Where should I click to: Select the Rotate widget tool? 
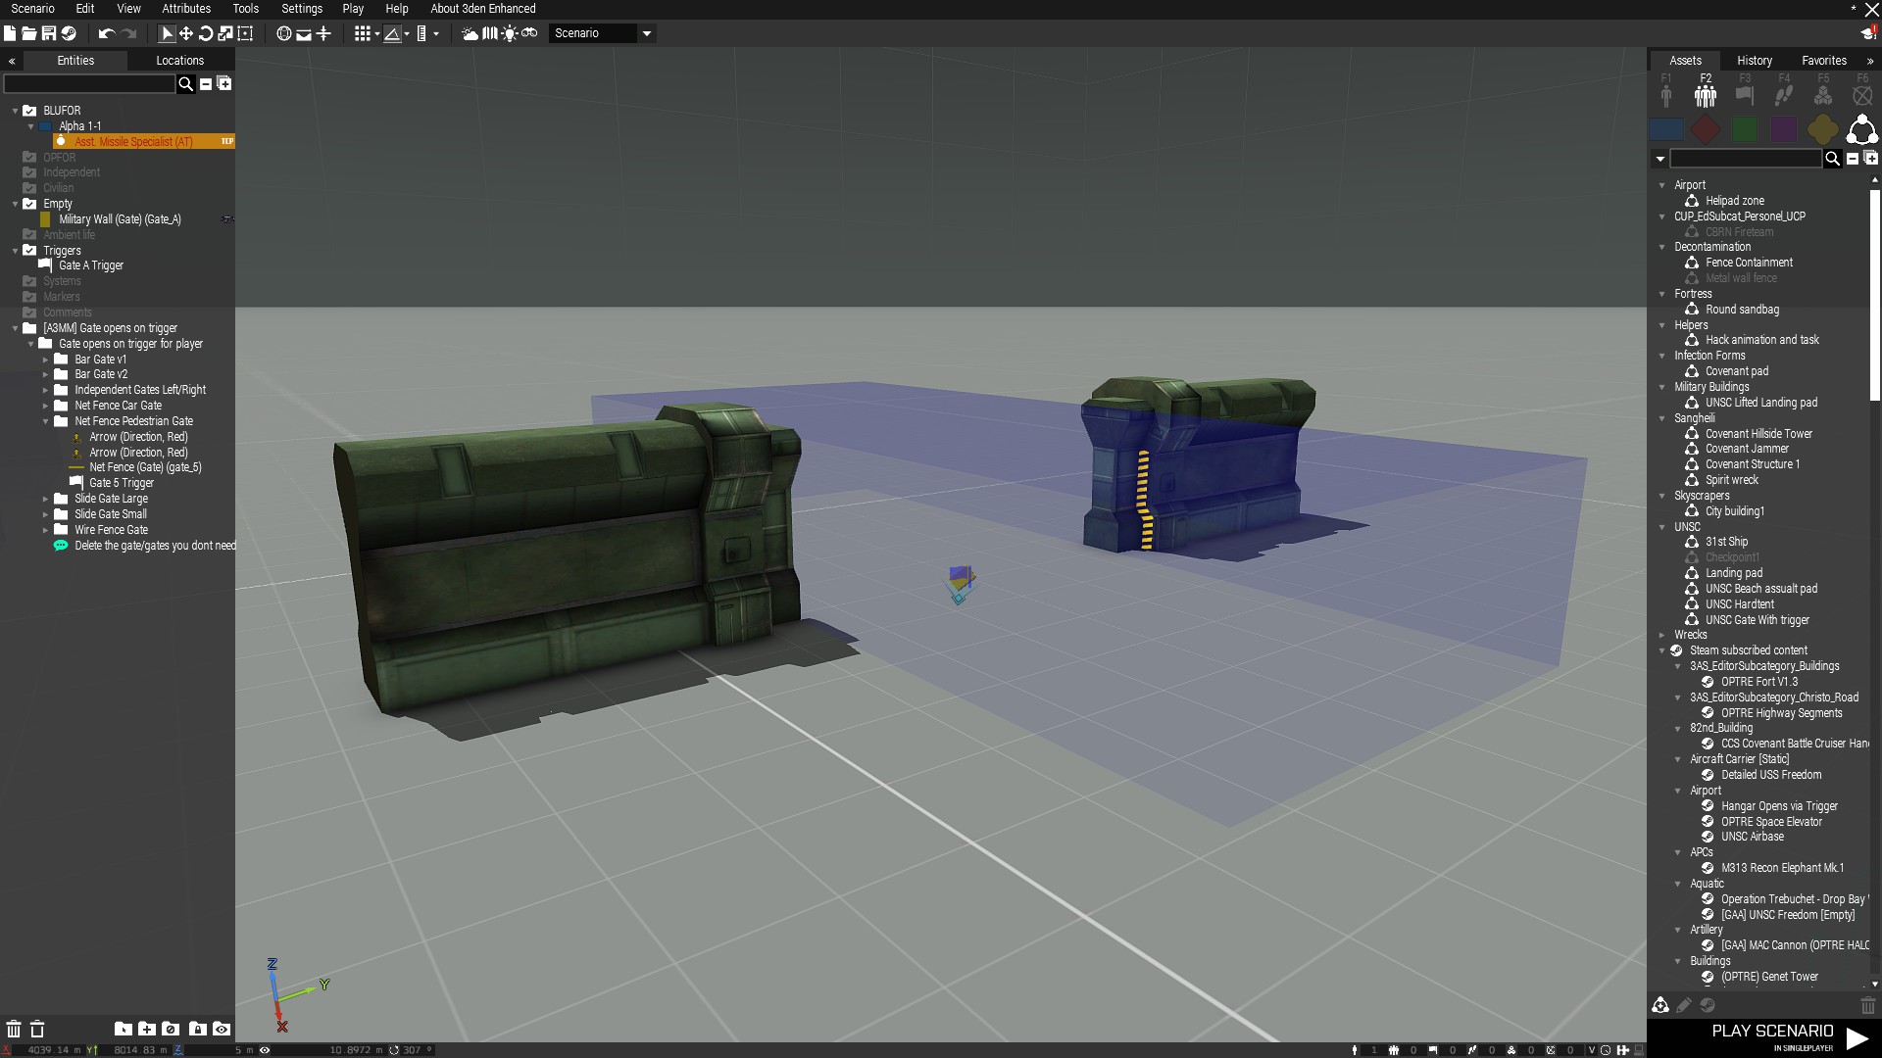(206, 33)
